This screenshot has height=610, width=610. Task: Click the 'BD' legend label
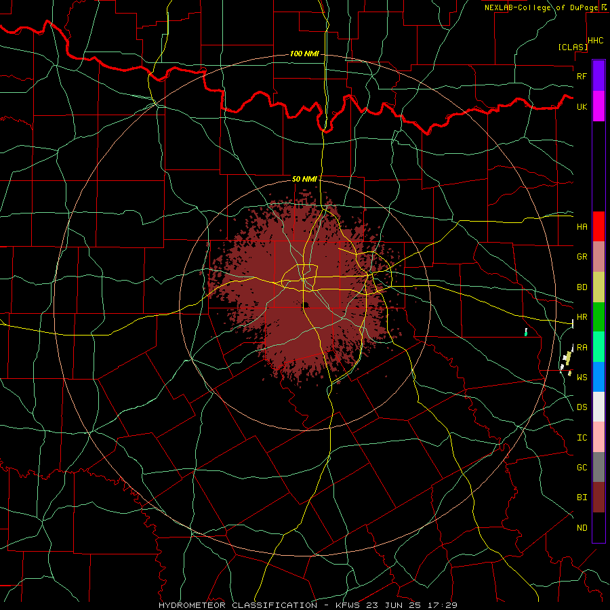tap(582, 287)
